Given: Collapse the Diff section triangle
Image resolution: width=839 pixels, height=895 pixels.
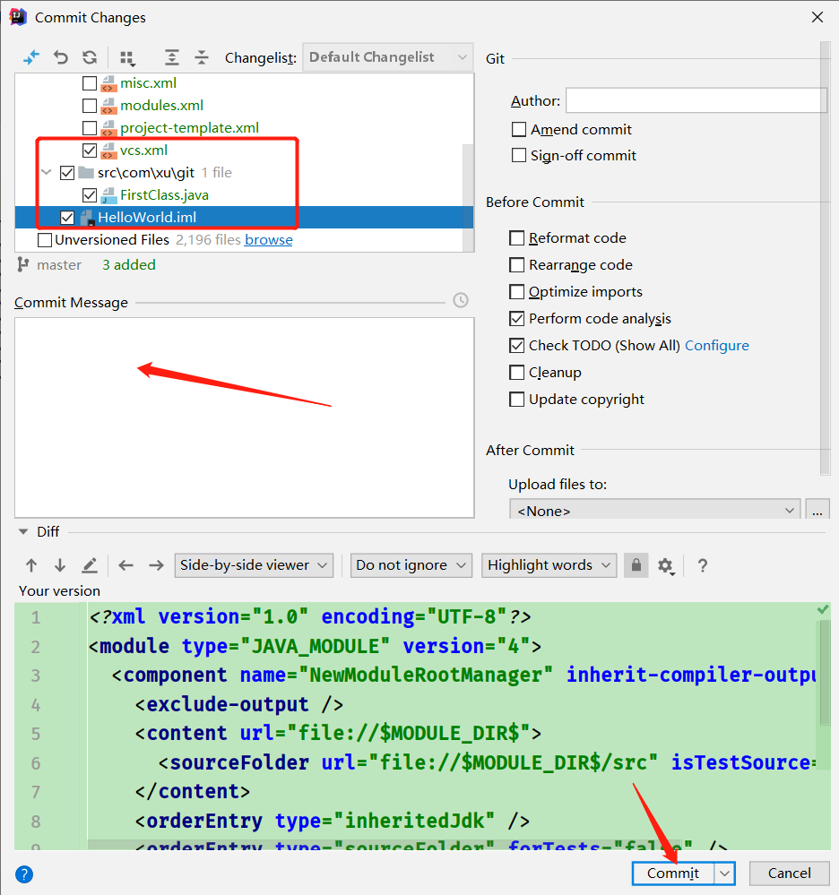Looking at the screenshot, I should [22, 531].
